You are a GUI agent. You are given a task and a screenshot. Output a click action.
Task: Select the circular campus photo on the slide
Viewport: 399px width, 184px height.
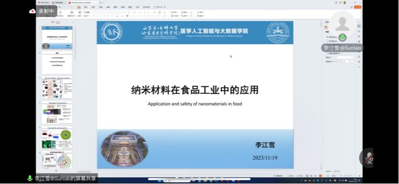(125, 149)
